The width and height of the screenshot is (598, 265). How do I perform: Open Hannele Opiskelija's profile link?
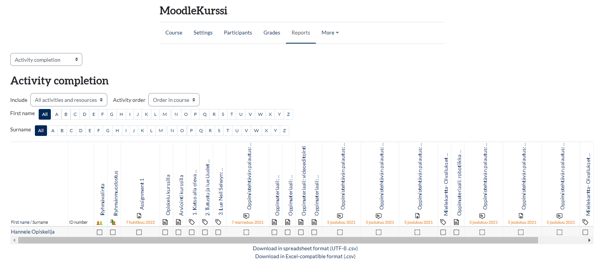coord(33,232)
